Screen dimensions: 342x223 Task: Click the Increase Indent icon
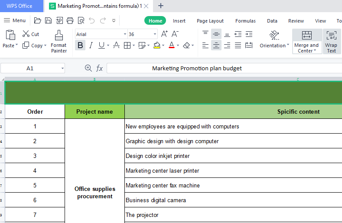click(x=249, y=34)
